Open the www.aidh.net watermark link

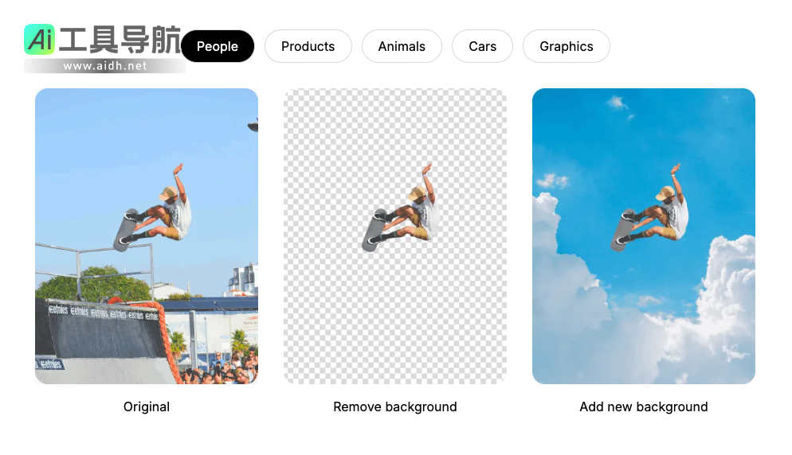coord(104,66)
